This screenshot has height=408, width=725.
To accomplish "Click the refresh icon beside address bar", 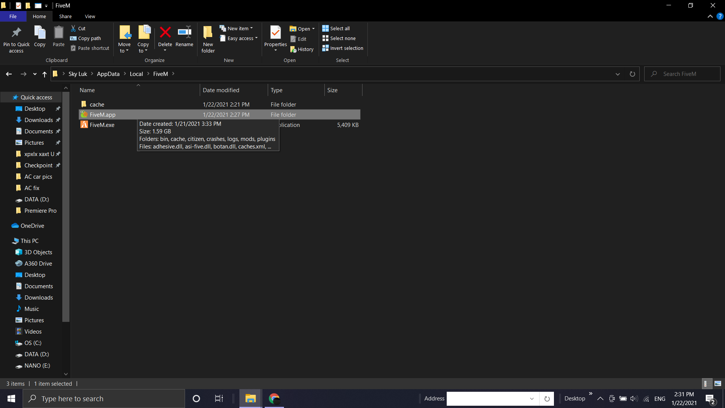I will pyautogui.click(x=632, y=74).
